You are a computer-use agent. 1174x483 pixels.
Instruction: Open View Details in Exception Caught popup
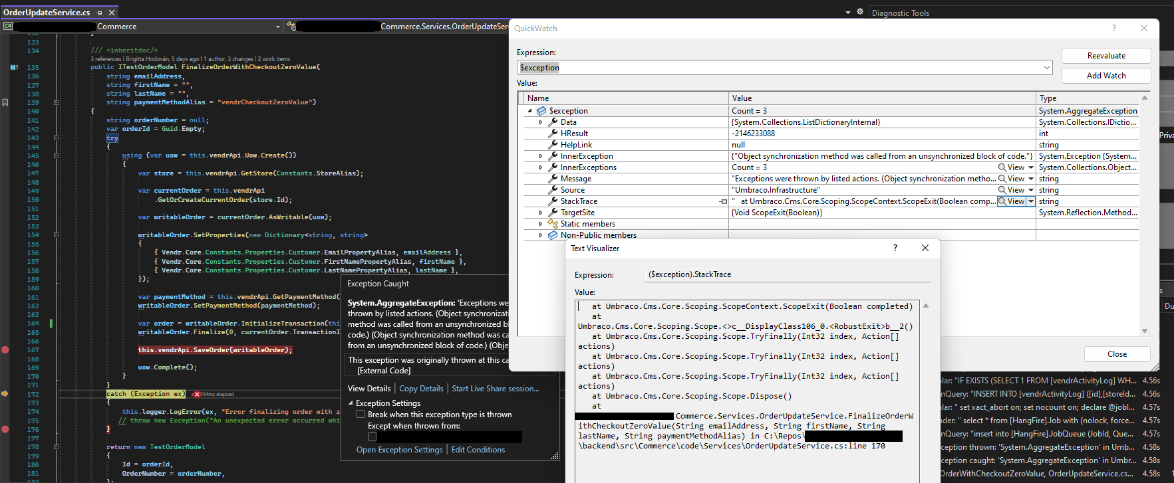pos(369,389)
